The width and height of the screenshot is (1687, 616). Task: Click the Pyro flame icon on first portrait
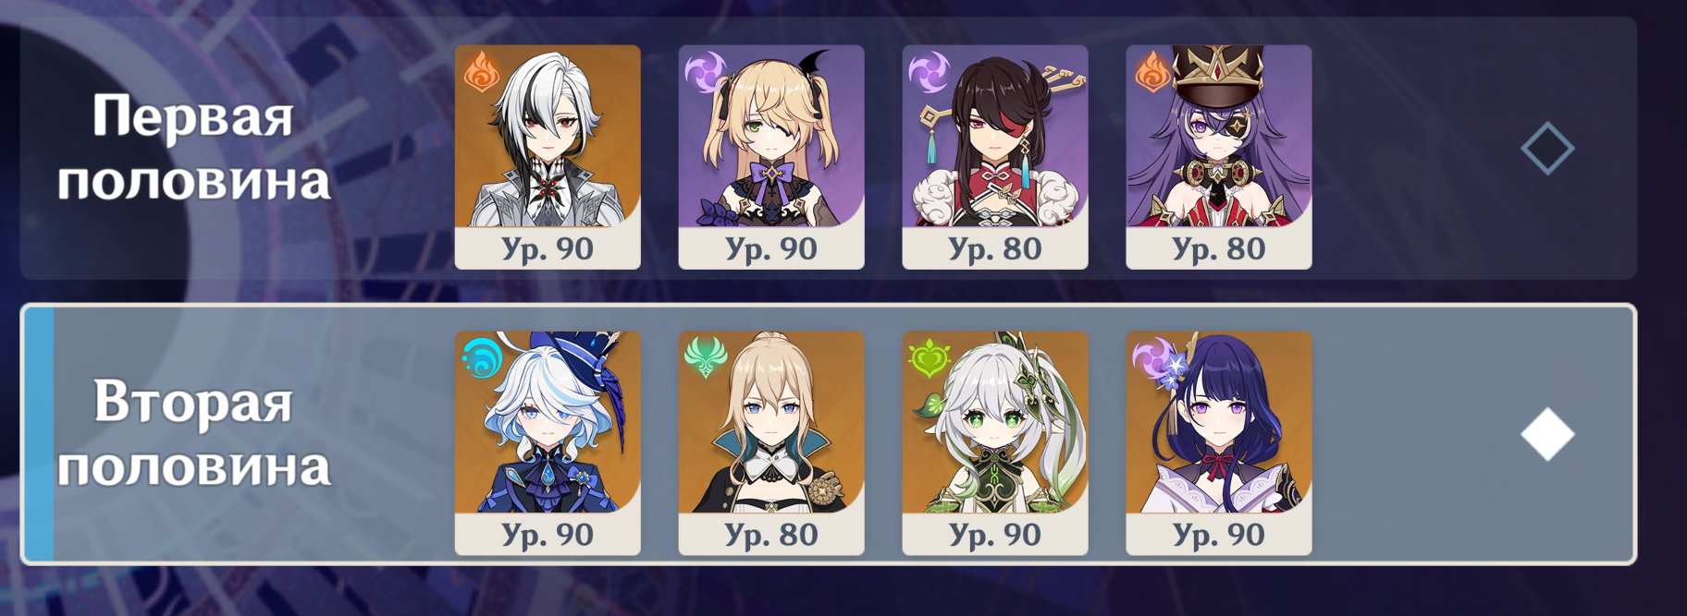pos(481,72)
